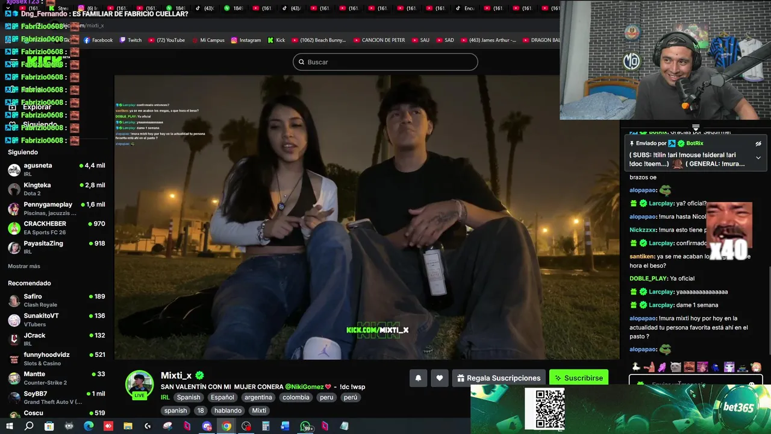Open the IRL category link
Screen dimensions: 771x434
coord(165,397)
